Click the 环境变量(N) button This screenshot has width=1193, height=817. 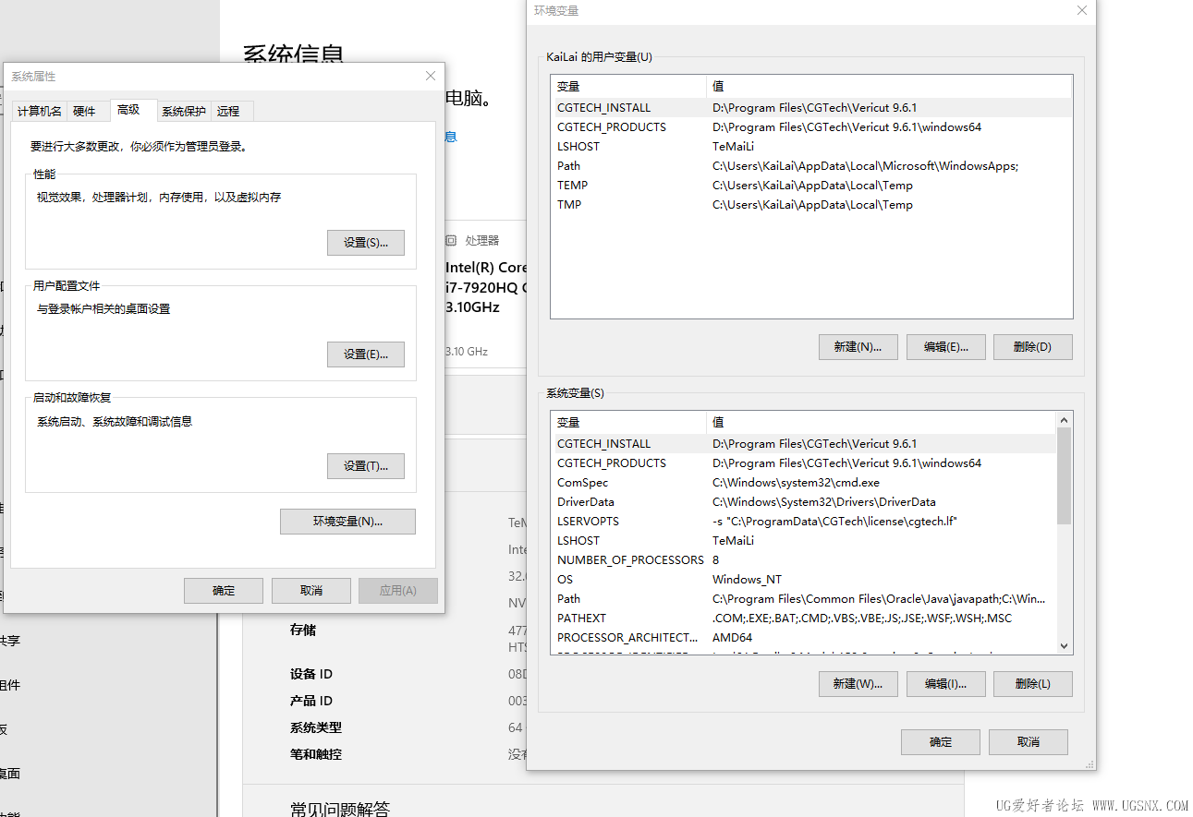coord(347,522)
